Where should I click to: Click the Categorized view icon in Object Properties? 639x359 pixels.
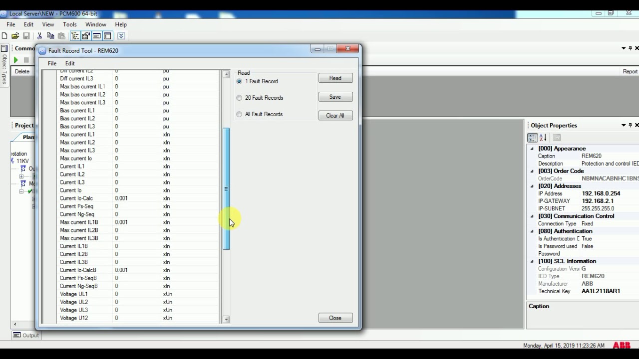click(x=533, y=138)
